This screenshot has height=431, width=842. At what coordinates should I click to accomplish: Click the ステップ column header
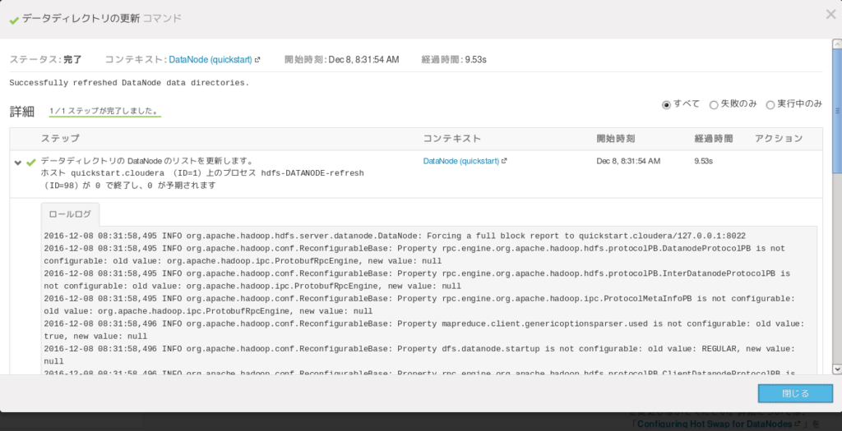click(60, 138)
